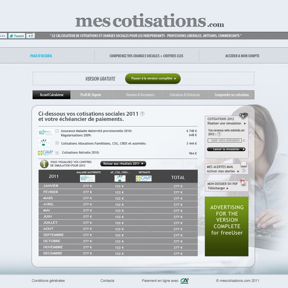This screenshot has width=288, height=288.
Task: Click the Crédit Agricole logo in footer
Action: [x=184, y=281]
